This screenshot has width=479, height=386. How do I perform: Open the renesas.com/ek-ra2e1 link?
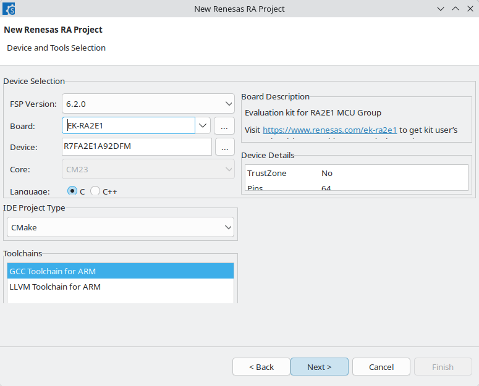coord(329,130)
